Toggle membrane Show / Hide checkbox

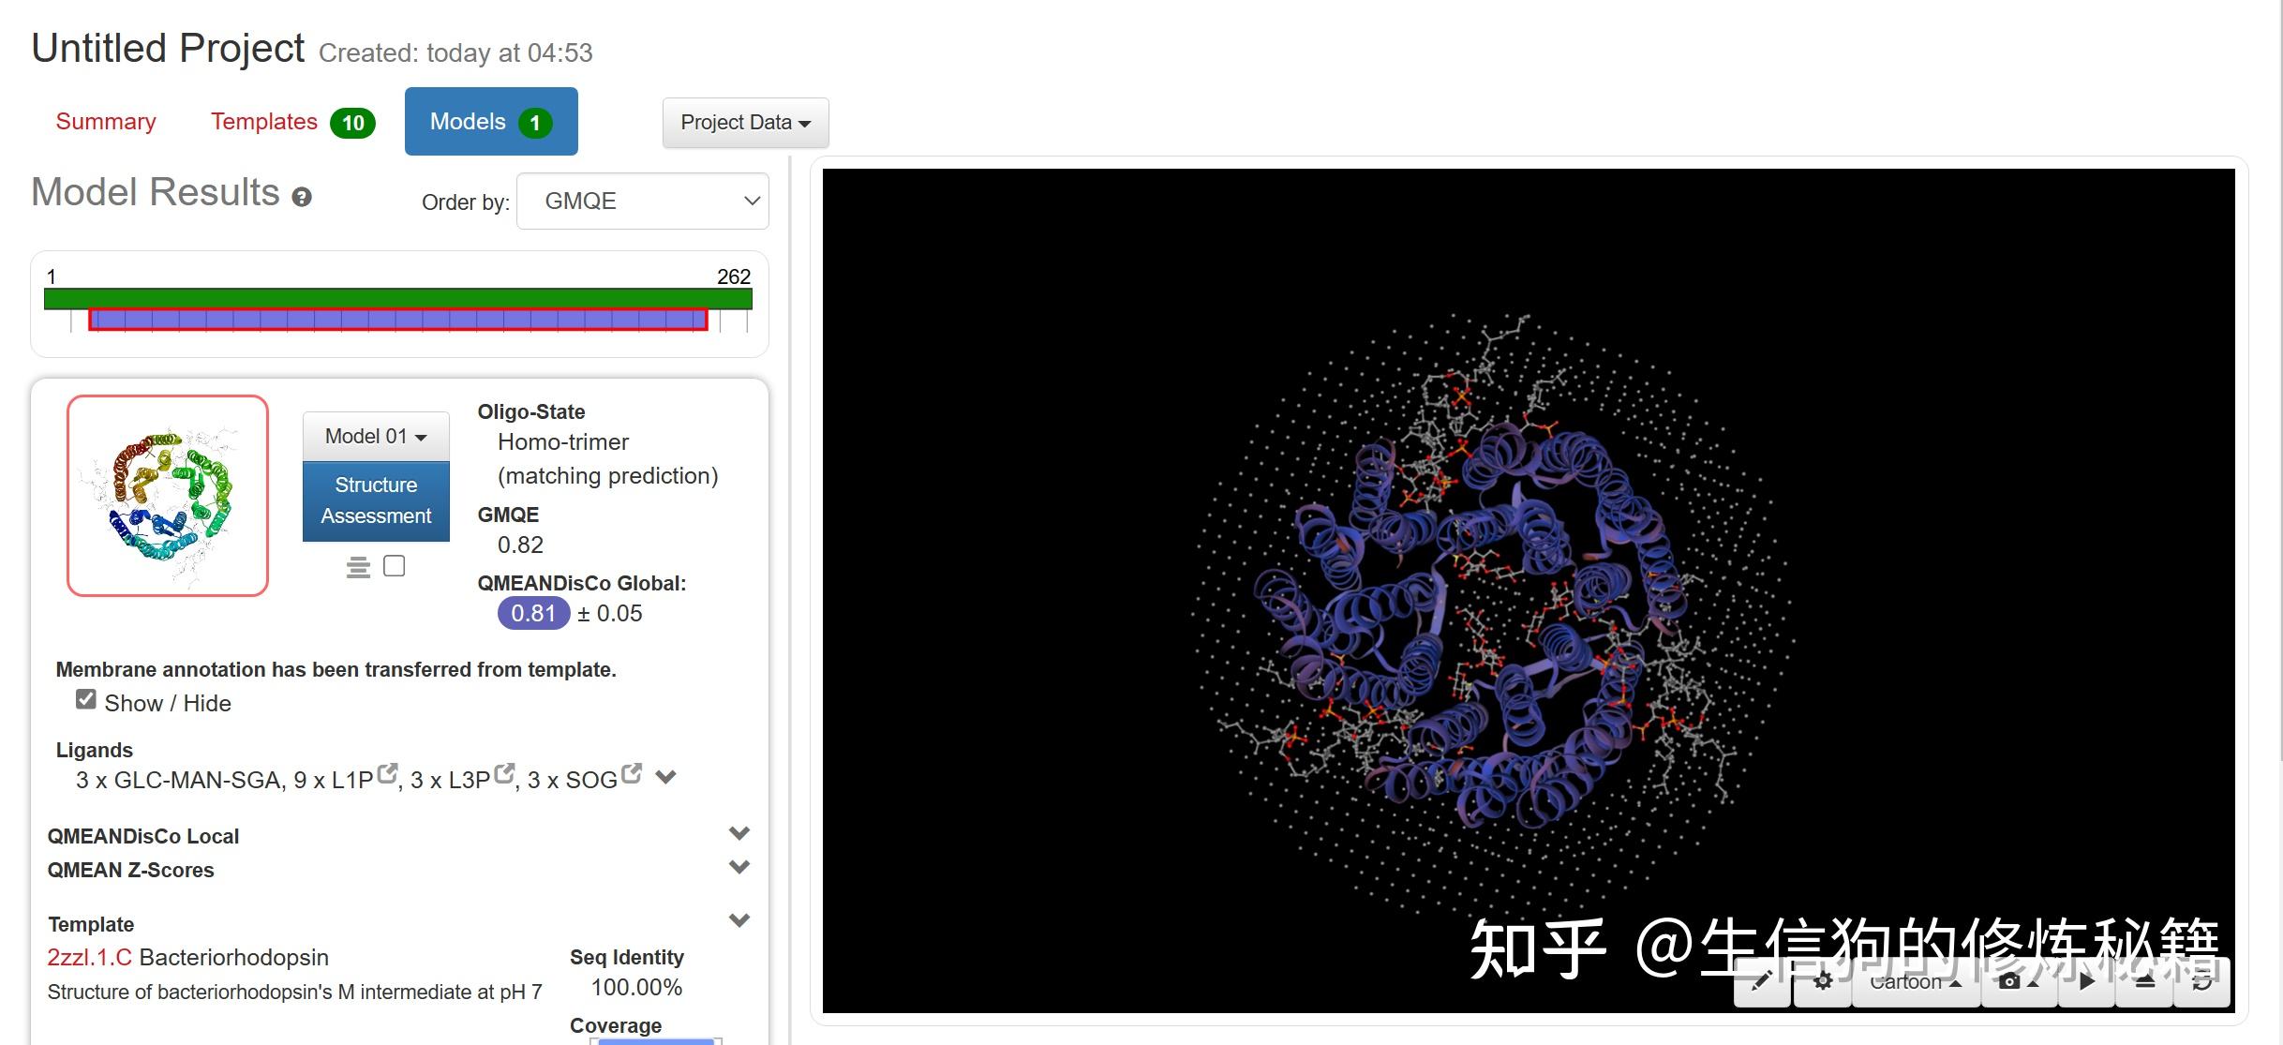[86, 700]
